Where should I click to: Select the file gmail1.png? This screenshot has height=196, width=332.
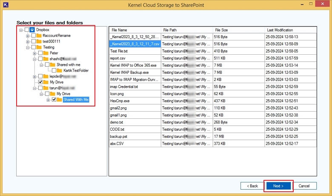(135, 115)
